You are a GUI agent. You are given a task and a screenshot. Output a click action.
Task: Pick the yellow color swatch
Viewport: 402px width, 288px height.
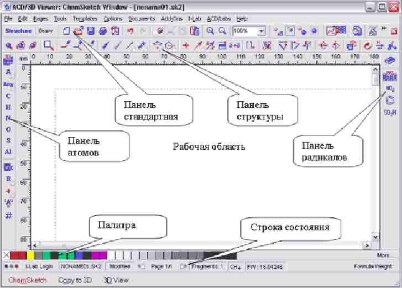(x=30, y=255)
